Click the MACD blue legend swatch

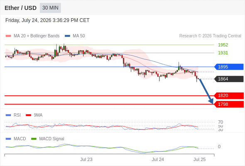tap(8, 139)
